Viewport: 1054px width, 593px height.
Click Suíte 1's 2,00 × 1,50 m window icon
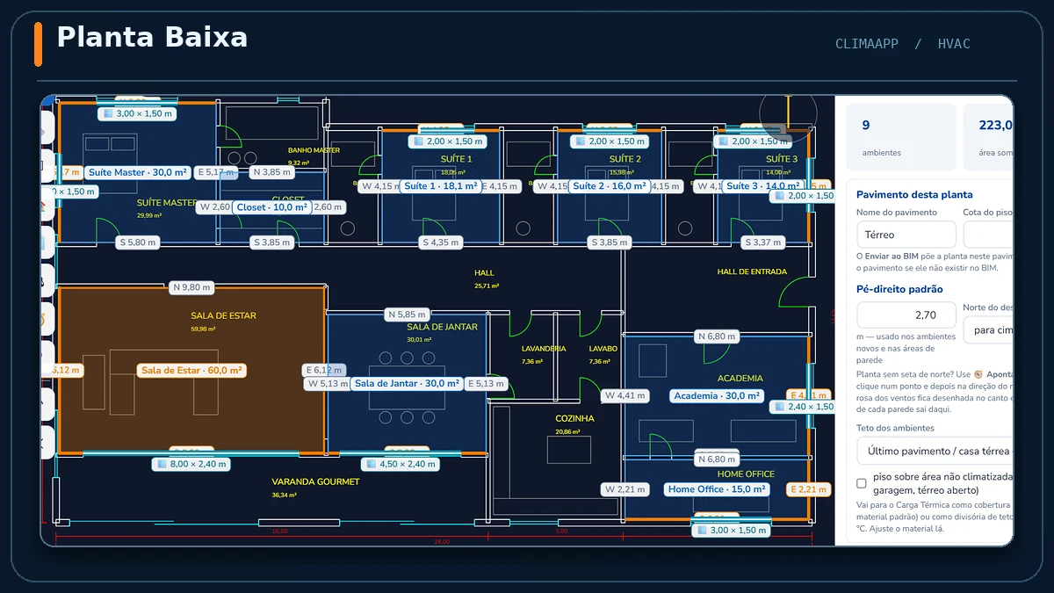(419, 141)
